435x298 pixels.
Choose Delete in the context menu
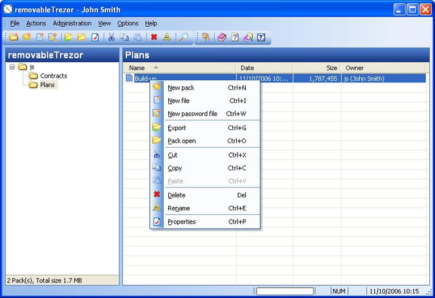pyautogui.click(x=205, y=195)
